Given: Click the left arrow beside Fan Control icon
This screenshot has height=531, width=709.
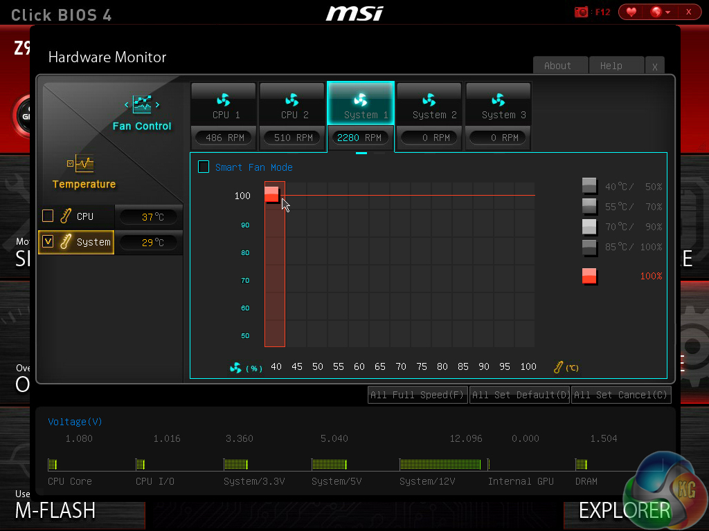Looking at the screenshot, I should [127, 105].
